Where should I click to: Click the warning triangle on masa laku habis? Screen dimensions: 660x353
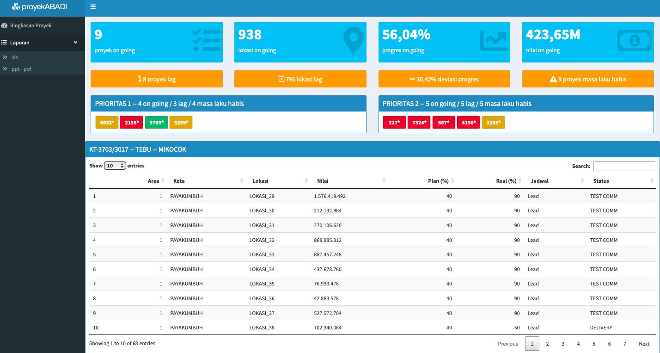[x=553, y=79]
